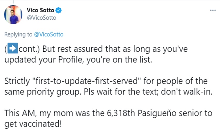The height and width of the screenshot is (132, 220).
Task: Click the 'first-to-update-first-served' sentence
Action: 108,86
